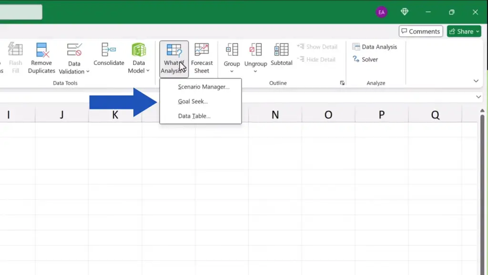Open the Comments pane
Screen dimensions: 488x275
(421, 32)
